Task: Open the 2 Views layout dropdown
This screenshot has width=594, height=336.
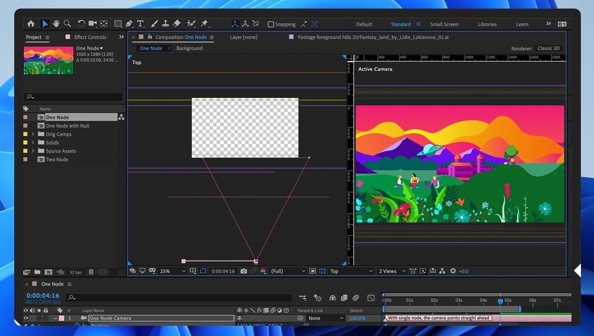Action: pos(391,271)
